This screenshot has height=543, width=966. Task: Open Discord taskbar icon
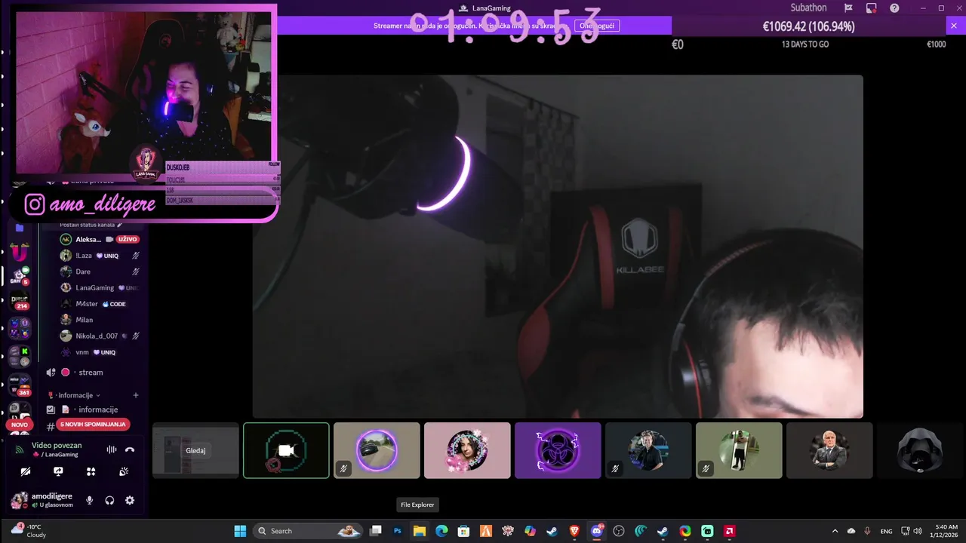[x=597, y=531]
